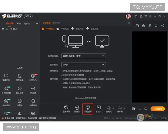Toggle lock of 窗口 1 source

point(7,29)
